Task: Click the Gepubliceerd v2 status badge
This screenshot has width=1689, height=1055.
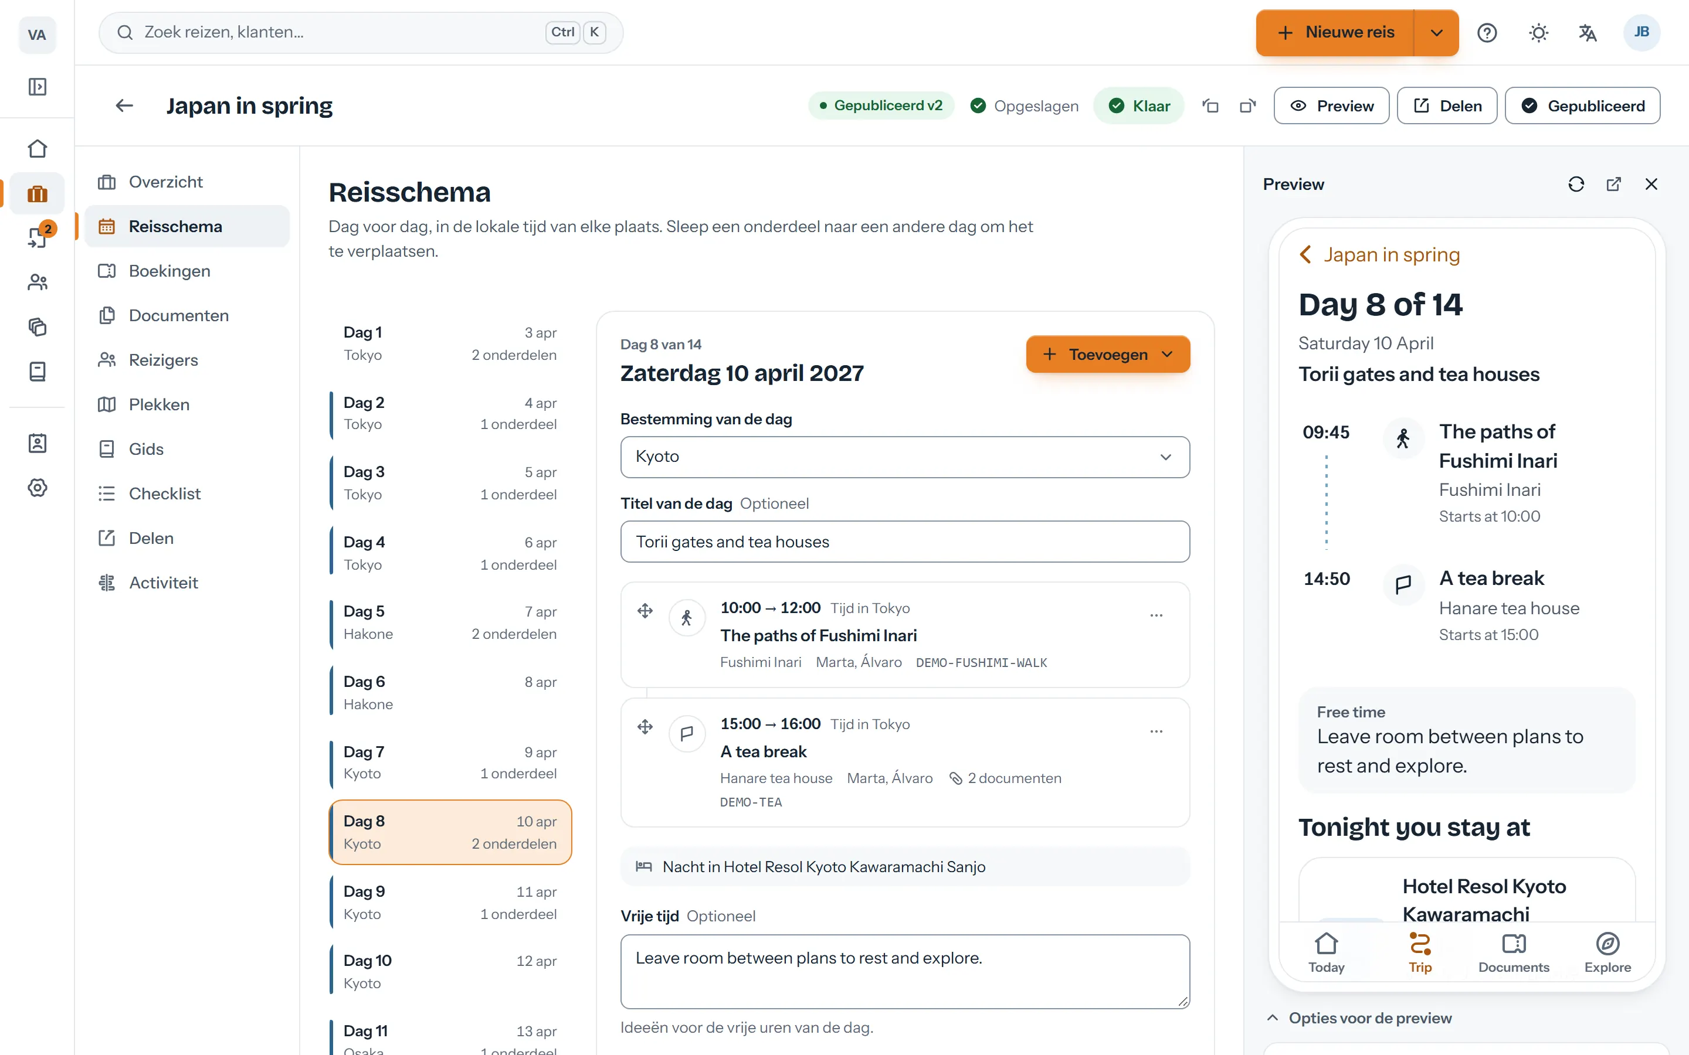Action: [x=881, y=105]
